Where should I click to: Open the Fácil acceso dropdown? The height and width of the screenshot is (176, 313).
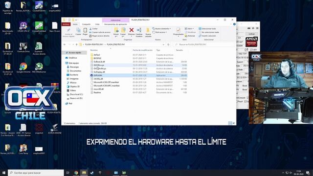[160, 32]
